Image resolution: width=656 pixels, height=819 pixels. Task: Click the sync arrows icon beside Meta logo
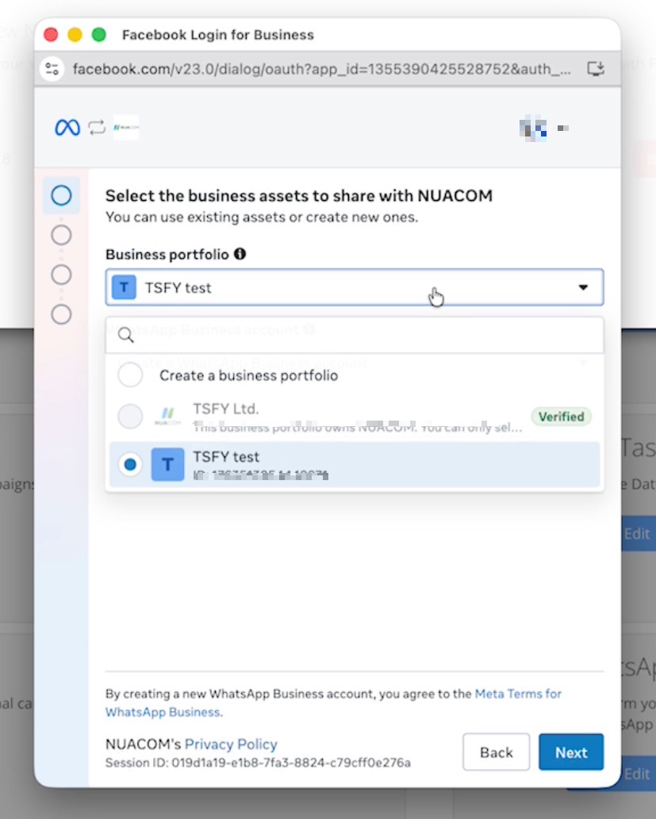97,128
